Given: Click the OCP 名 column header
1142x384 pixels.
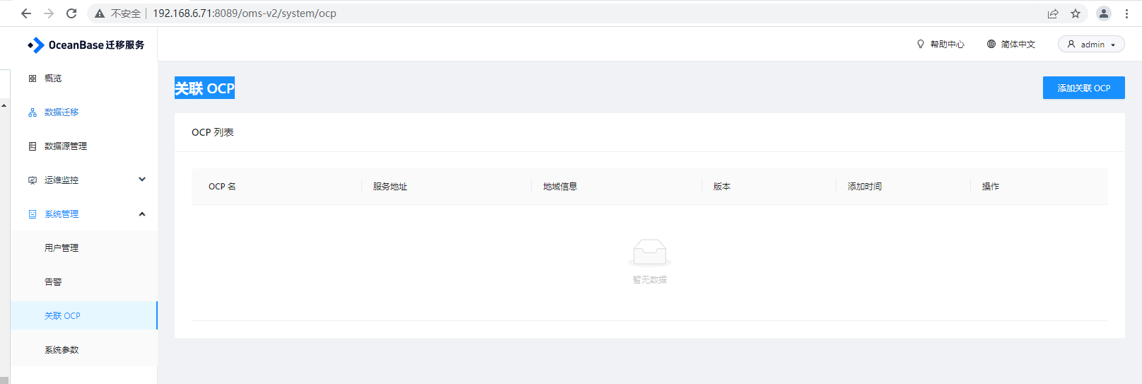Looking at the screenshot, I should tap(222, 187).
